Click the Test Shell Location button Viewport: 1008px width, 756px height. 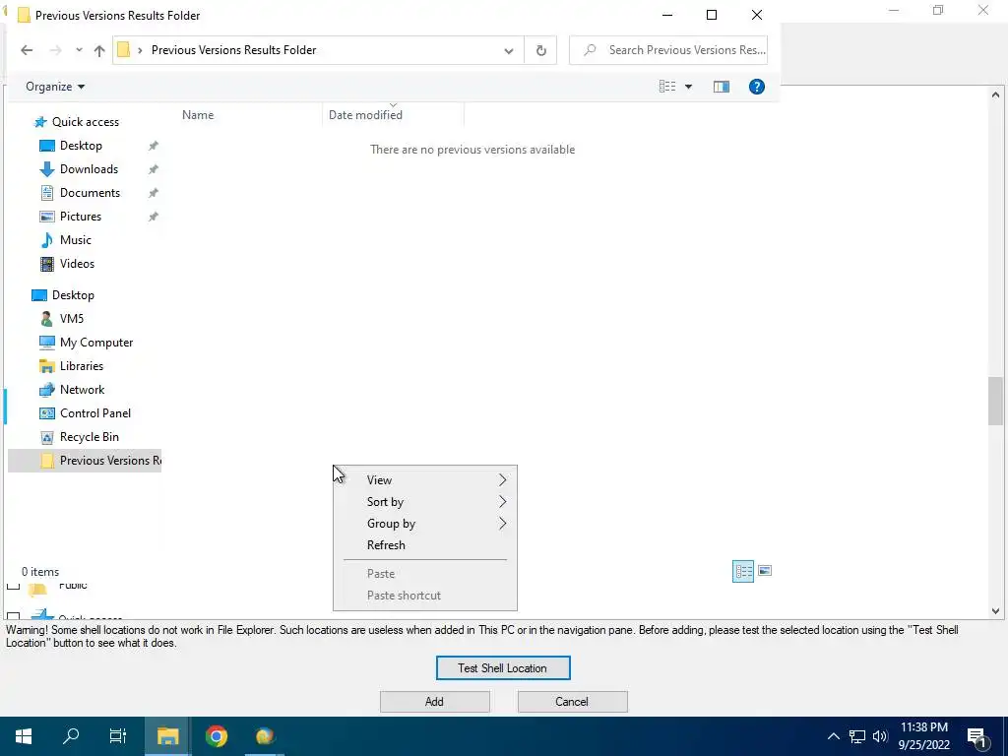pyautogui.click(x=503, y=668)
